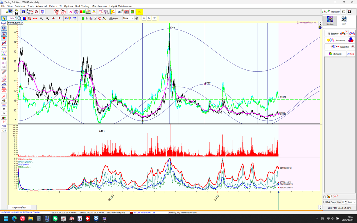Open the Time dropdown in toolbar
The width and height of the screenshot is (357, 223).
pyautogui.click(x=128, y=18)
